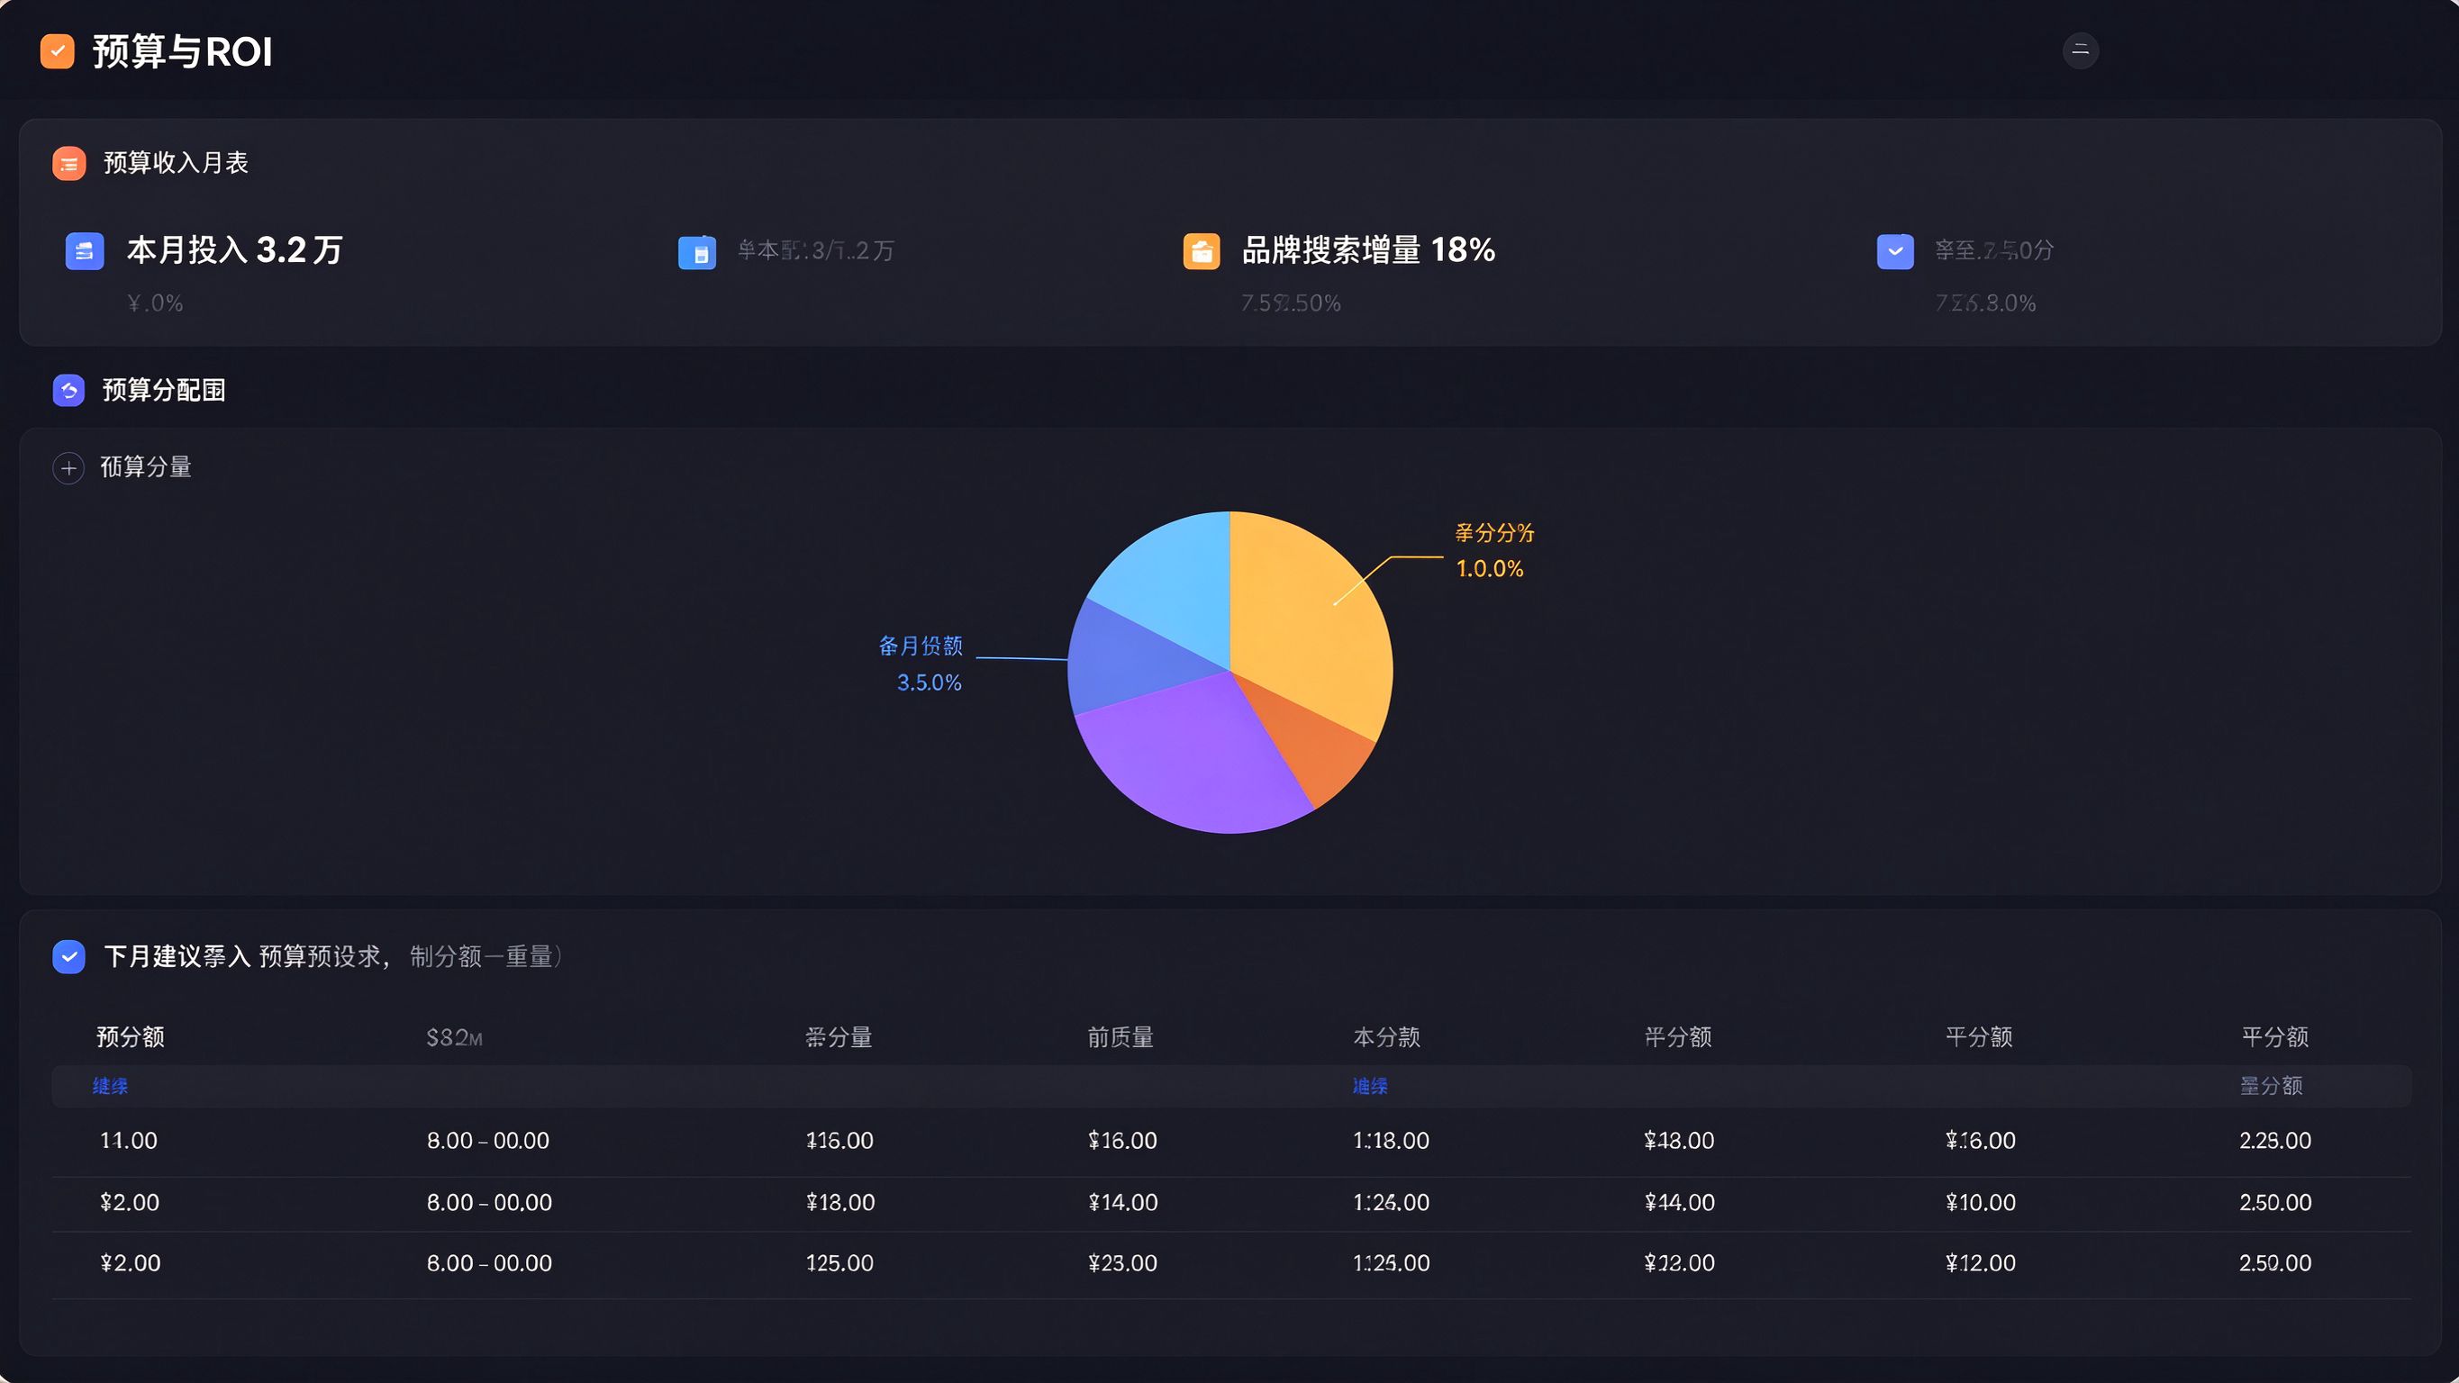Click the ¥14.00 table cell

(x=1123, y=1203)
